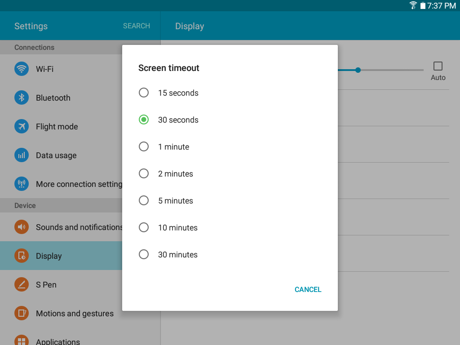Cancel the Screen timeout dialog
The width and height of the screenshot is (460, 345).
click(x=308, y=290)
